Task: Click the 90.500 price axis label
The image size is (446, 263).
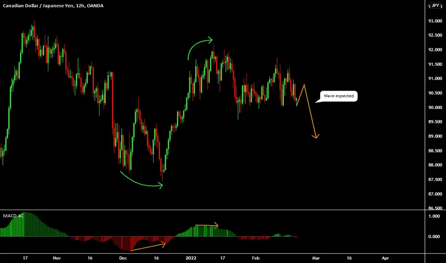Action: click(435, 93)
